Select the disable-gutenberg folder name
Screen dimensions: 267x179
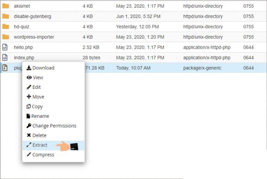[32, 16]
